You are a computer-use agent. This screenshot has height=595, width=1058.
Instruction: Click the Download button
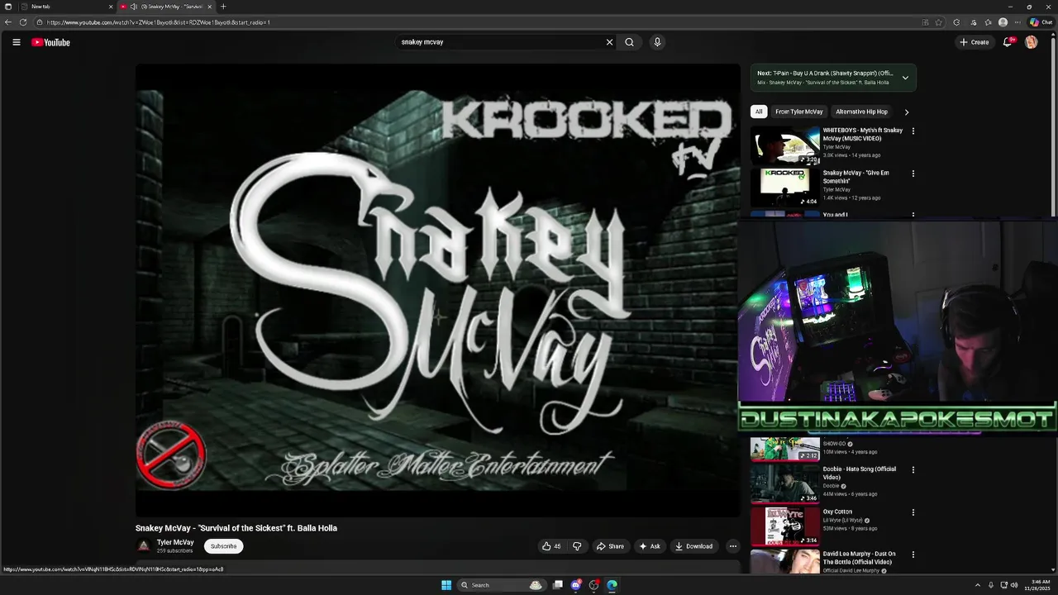click(x=693, y=546)
